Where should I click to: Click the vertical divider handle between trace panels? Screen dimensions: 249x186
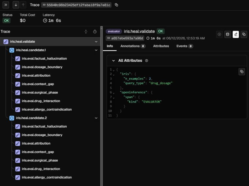[x=101, y=106]
